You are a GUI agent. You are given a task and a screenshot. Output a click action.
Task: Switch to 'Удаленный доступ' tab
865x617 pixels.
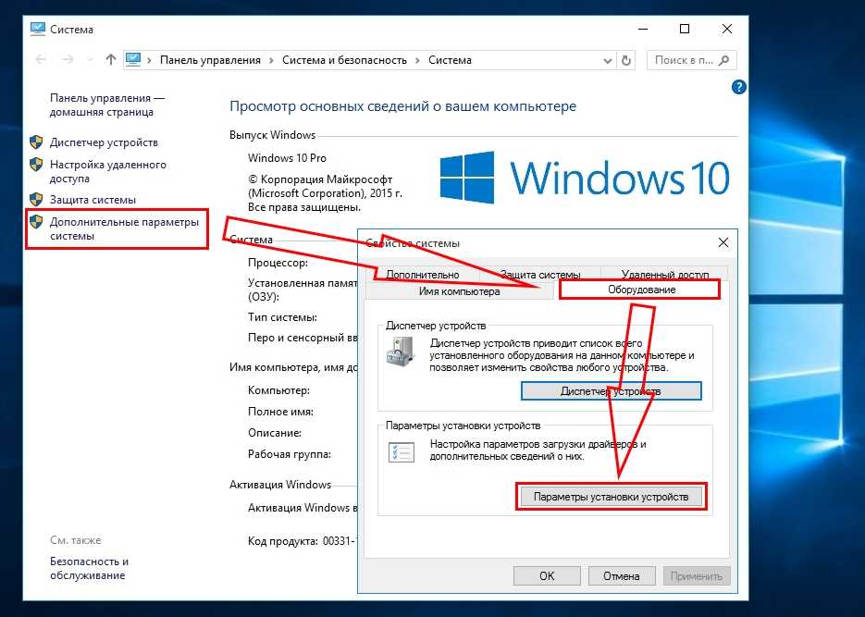click(x=665, y=274)
